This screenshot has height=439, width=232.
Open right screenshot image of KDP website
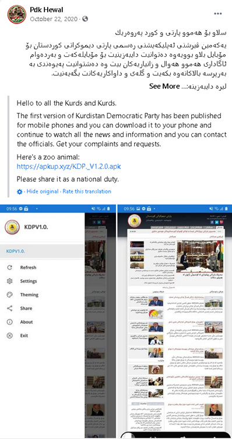[175, 322]
